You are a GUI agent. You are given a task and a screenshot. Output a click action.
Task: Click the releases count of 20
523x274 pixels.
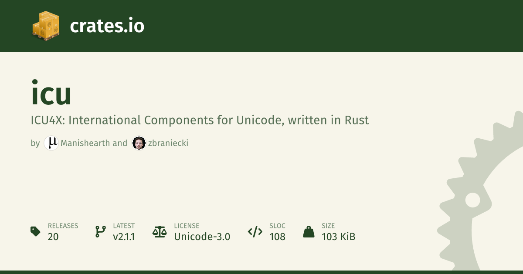click(x=53, y=237)
